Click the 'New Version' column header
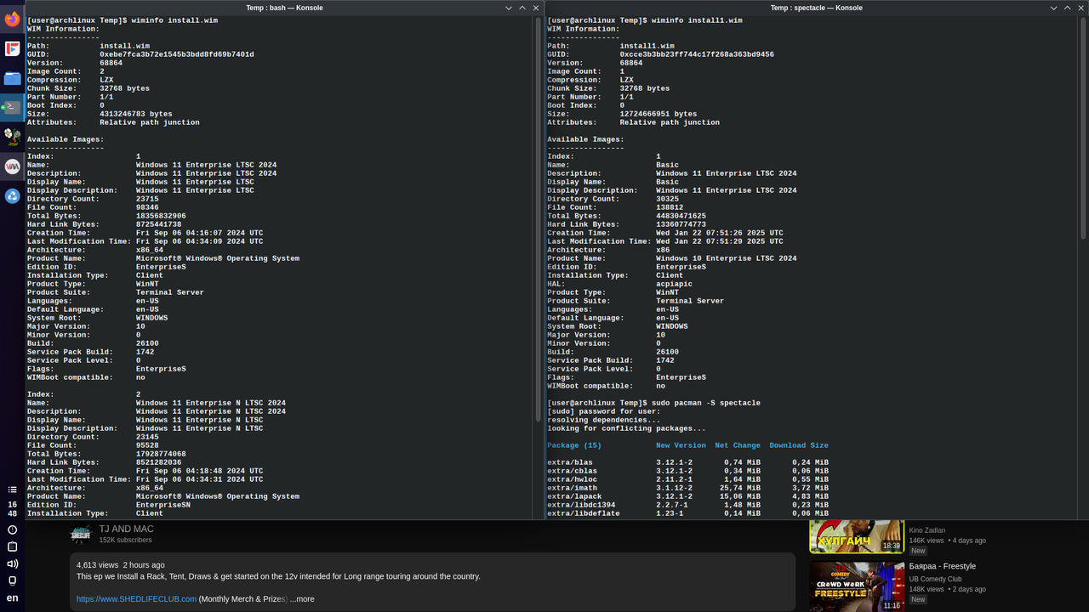Viewport: 1089px width, 612px height. (x=681, y=445)
